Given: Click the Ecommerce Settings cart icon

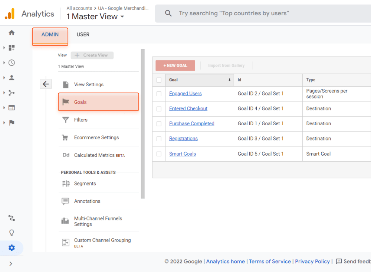Looking at the screenshot, I should coord(65,137).
